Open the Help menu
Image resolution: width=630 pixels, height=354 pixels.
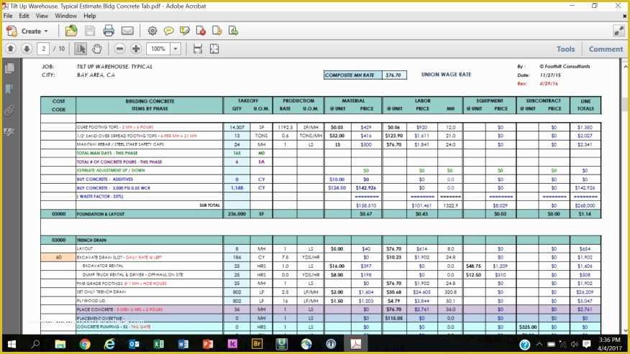90,16
